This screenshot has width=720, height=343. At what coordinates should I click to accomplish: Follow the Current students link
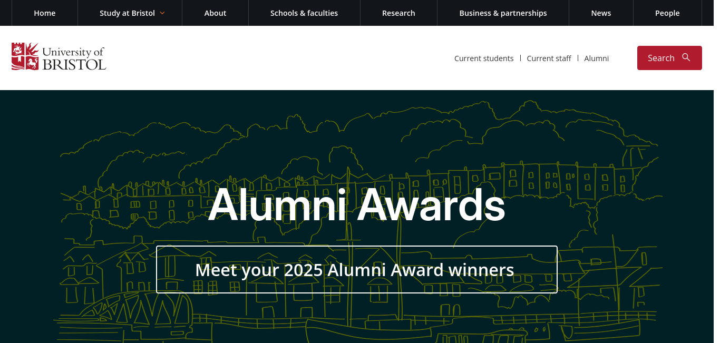pos(484,58)
